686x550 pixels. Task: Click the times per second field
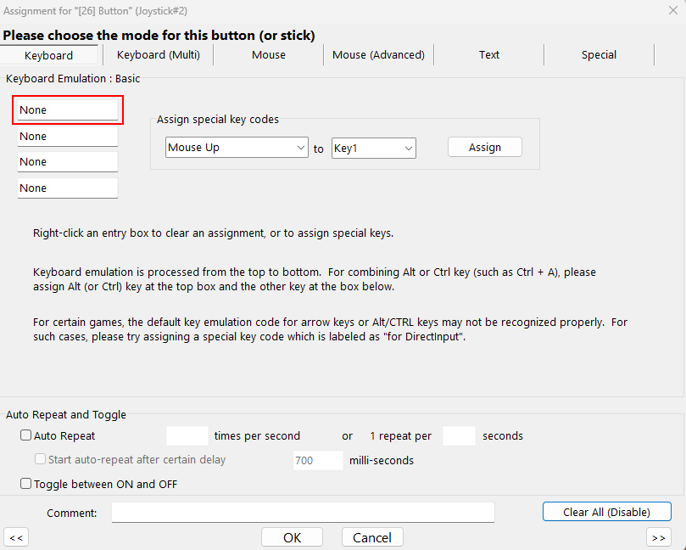[x=187, y=435]
